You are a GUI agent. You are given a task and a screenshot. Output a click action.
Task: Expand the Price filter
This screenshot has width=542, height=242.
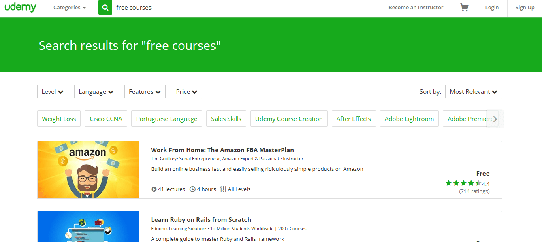187,91
